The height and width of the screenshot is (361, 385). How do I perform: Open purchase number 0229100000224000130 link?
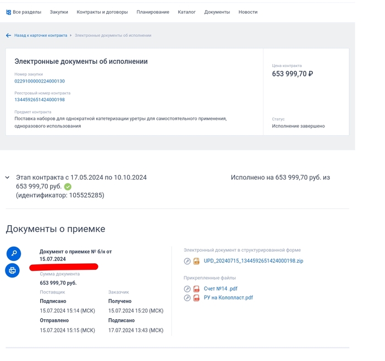click(x=40, y=81)
